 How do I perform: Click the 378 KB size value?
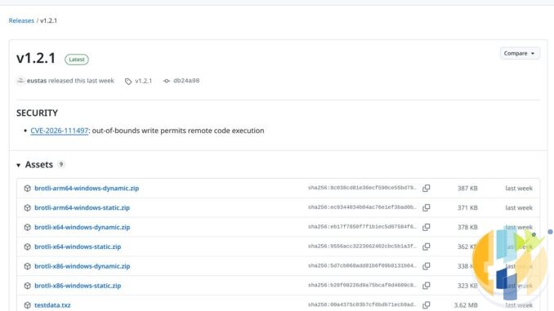pos(467,227)
